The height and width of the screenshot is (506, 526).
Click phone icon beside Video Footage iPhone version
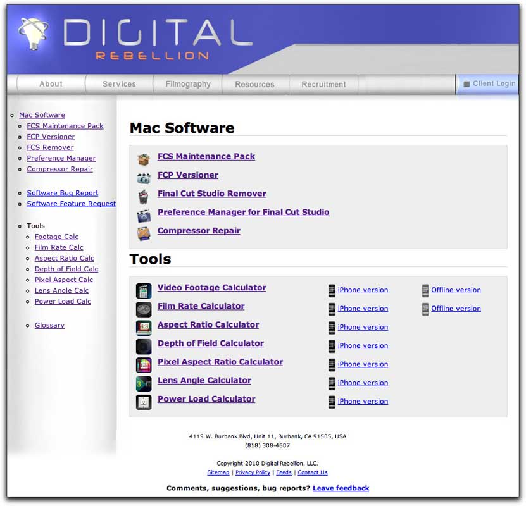coord(332,290)
